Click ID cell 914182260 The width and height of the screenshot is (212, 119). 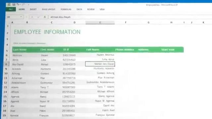click(69, 73)
